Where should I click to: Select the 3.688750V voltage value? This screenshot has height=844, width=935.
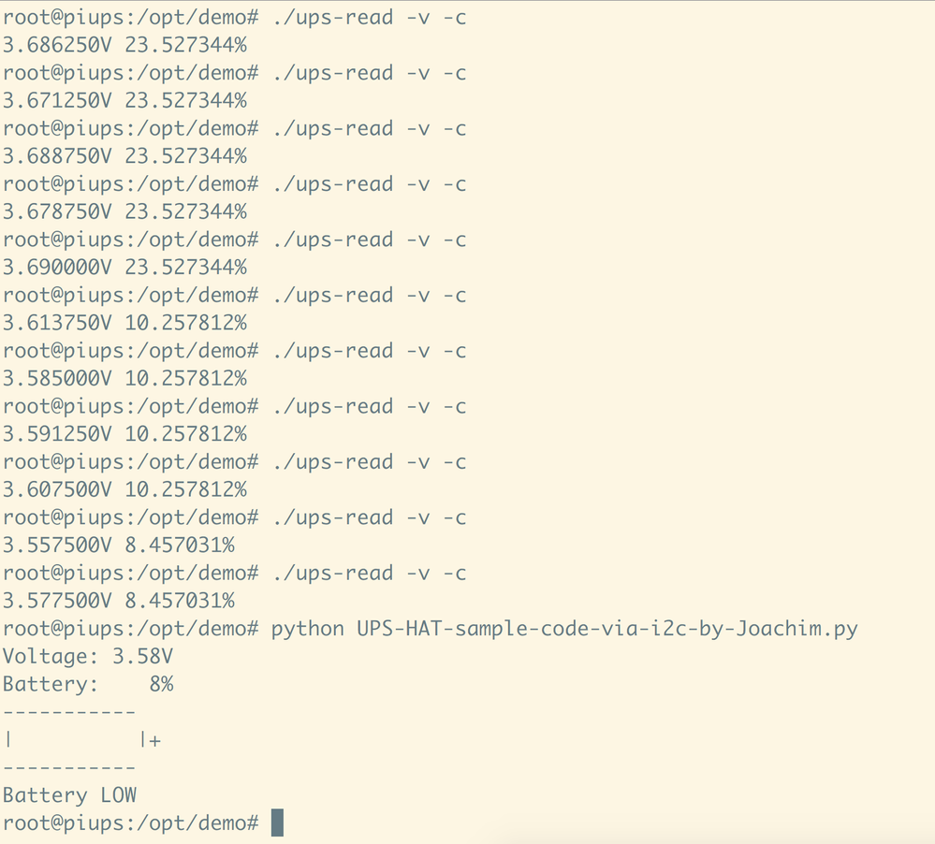tap(57, 156)
